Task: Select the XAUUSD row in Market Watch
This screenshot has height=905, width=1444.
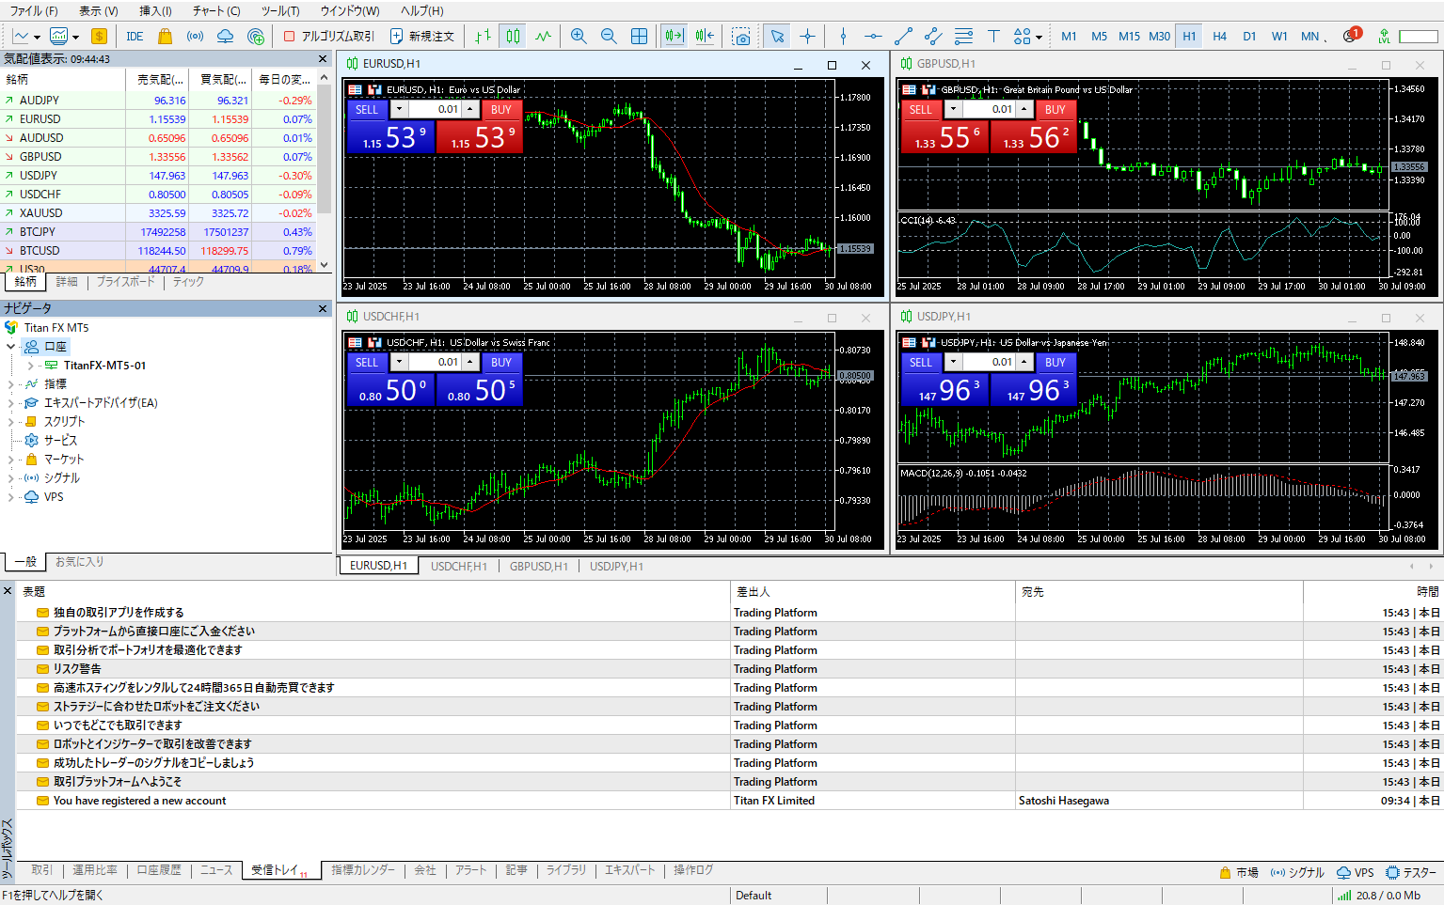Action: click(x=157, y=213)
